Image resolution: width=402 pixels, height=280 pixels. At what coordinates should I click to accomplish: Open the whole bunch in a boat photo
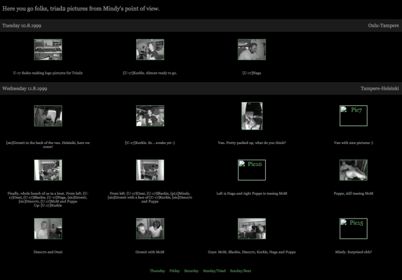click(x=48, y=170)
